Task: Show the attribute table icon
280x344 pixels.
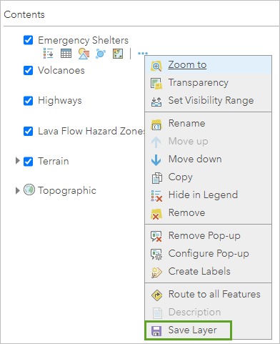Action: pos(66,54)
